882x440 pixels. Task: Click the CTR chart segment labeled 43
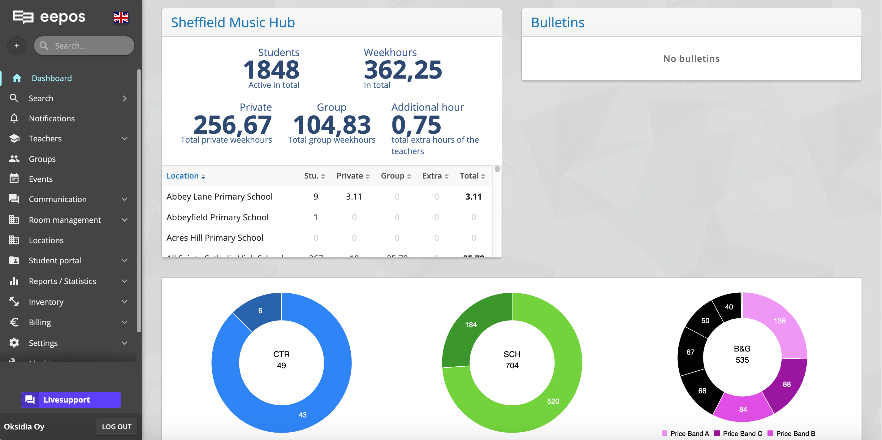303,415
